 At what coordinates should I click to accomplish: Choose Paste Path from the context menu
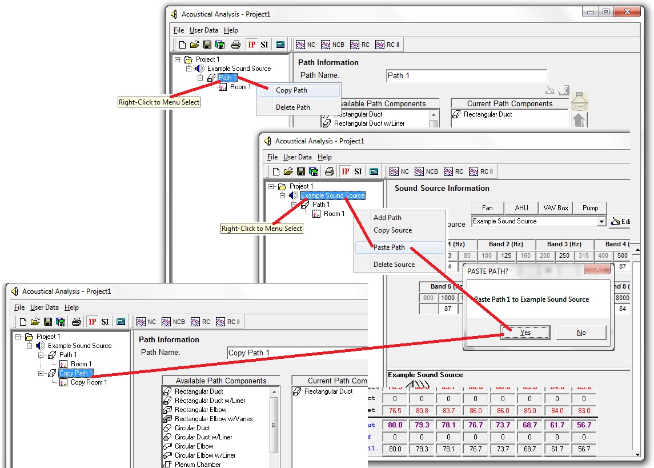389,247
